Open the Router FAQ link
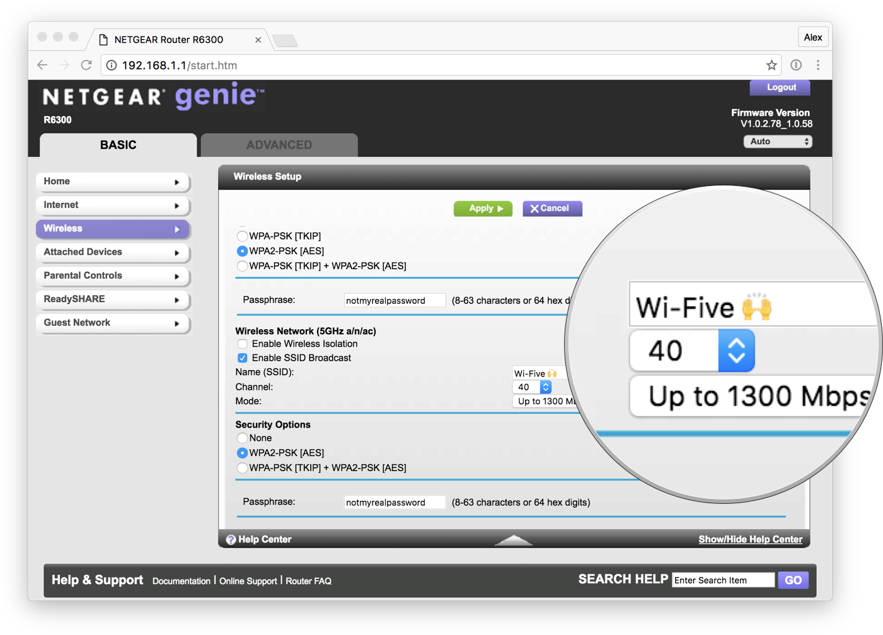Image resolution: width=883 pixels, height=635 pixels. (309, 581)
